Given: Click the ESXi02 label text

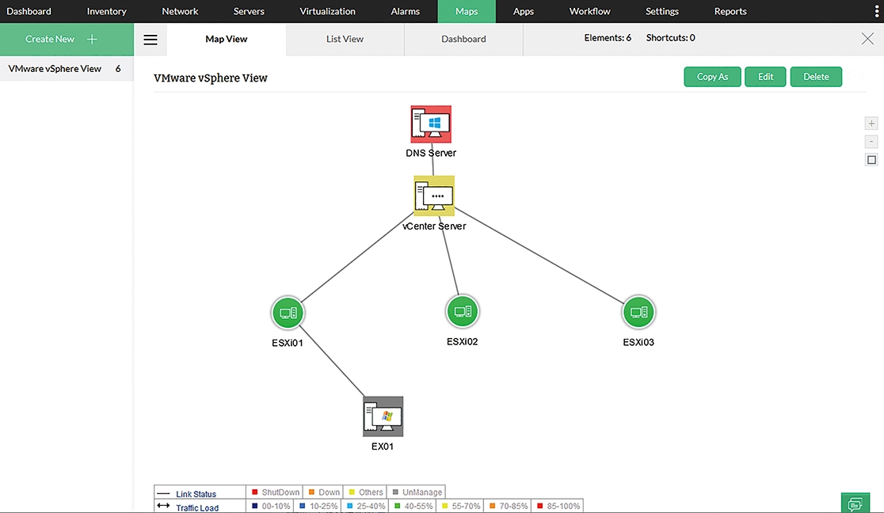Looking at the screenshot, I should point(463,342).
